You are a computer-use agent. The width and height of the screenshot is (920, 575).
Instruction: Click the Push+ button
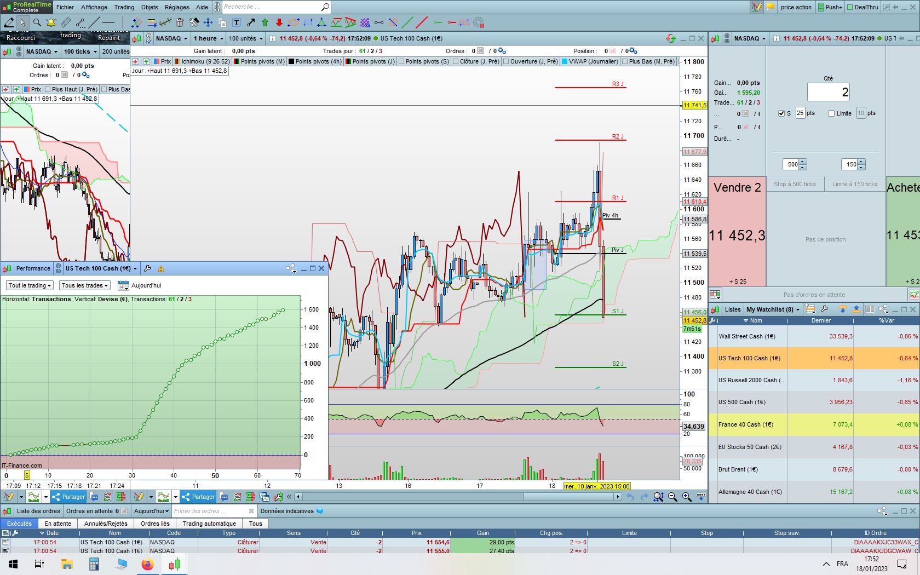point(830,7)
